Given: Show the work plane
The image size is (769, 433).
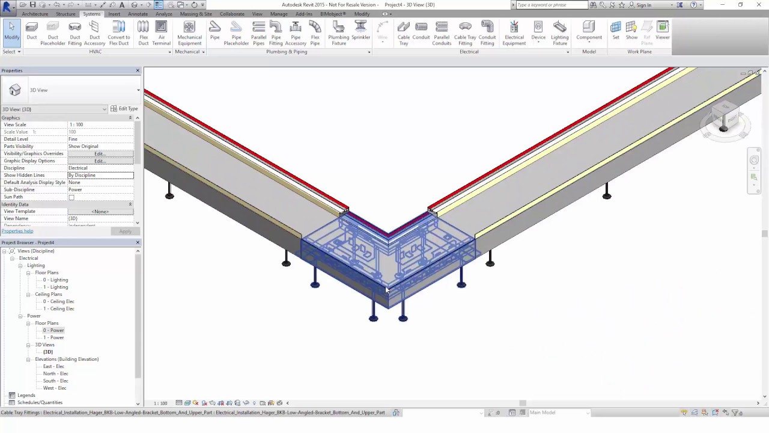Looking at the screenshot, I should (631, 31).
